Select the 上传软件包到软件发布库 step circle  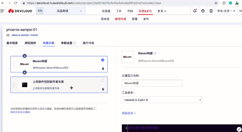pyautogui.click(x=103, y=81)
